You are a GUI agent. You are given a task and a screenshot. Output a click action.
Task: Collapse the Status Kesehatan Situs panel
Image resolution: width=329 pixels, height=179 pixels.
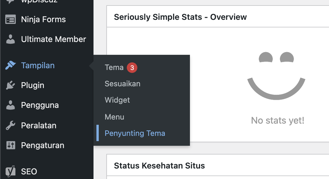(159, 166)
